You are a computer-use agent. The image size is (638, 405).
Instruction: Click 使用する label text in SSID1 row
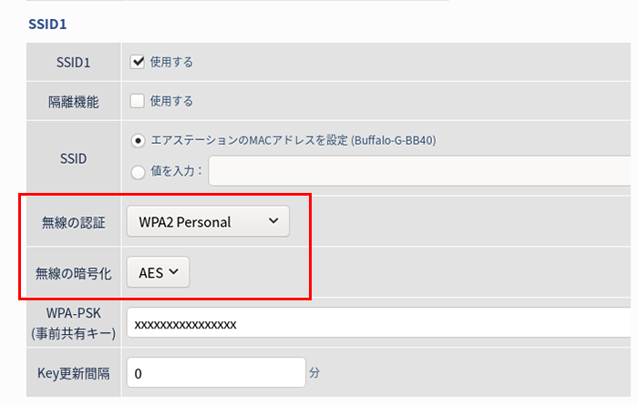click(x=171, y=62)
